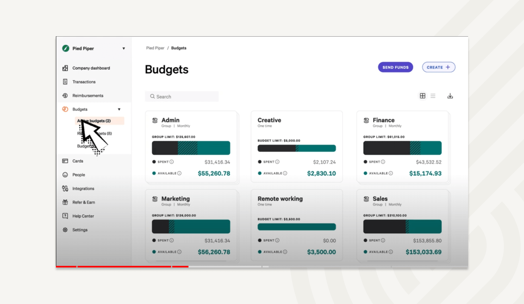The width and height of the screenshot is (524, 304).
Task: Click the Finance group coins icon
Action: pos(366,120)
